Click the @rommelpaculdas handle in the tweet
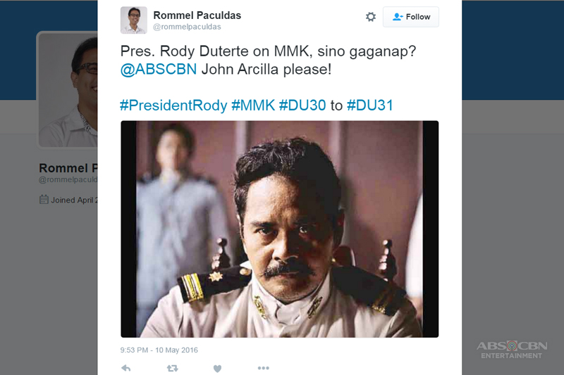The image size is (564, 375). (x=187, y=27)
